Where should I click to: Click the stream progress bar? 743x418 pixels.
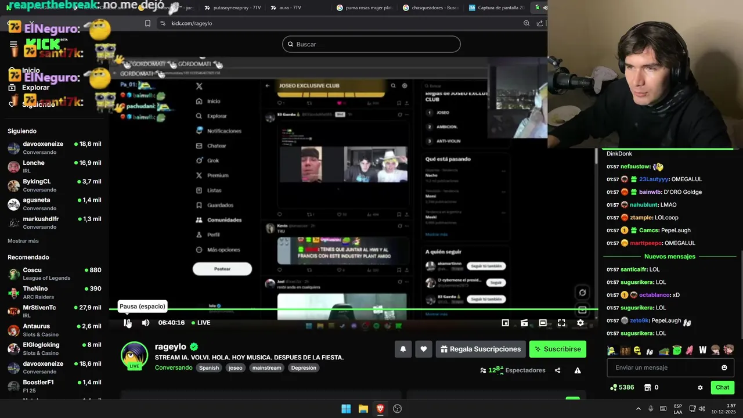coord(354,309)
